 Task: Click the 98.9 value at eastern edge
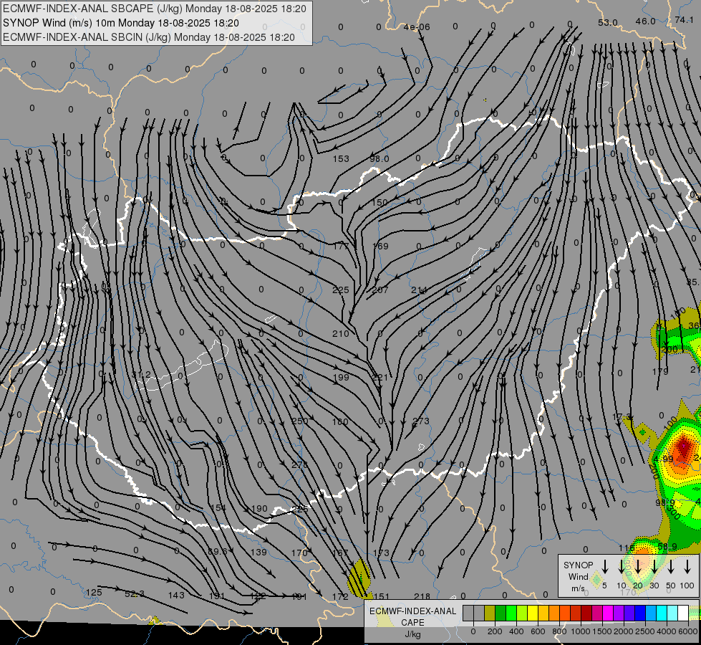coord(664,502)
